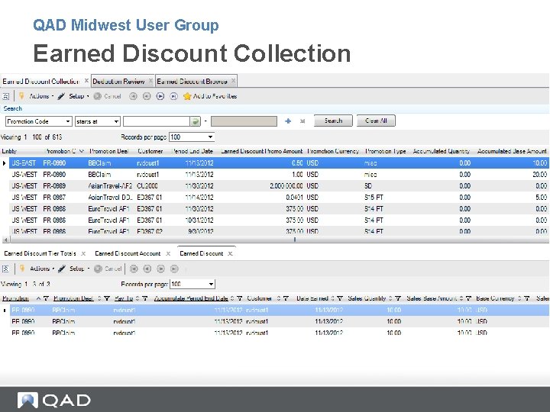Click filter icon on the Promotion column
This screenshot has width=550, height=412.
pyautogui.click(x=46, y=298)
